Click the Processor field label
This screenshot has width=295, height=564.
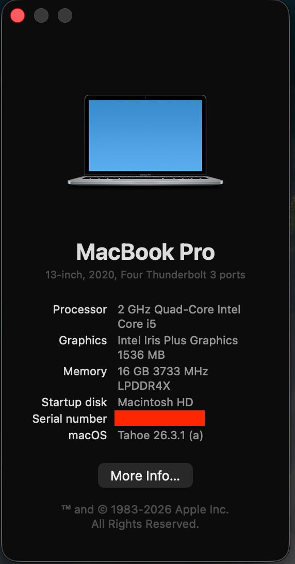point(80,309)
